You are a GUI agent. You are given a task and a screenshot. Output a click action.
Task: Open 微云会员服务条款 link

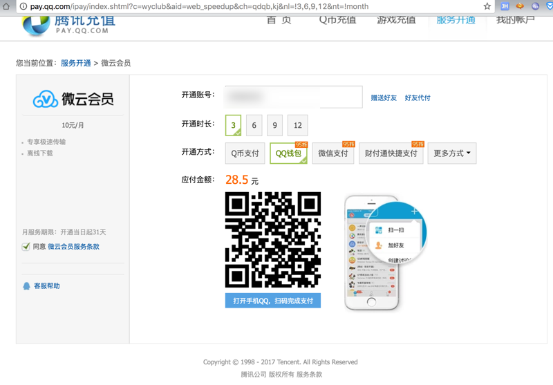[74, 247]
